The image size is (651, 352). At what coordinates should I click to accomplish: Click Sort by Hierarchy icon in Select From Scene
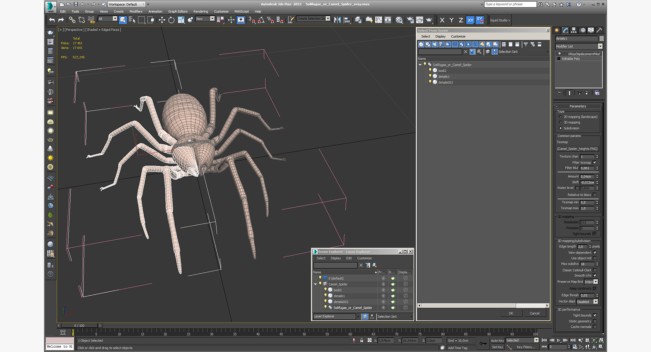pos(494,52)
